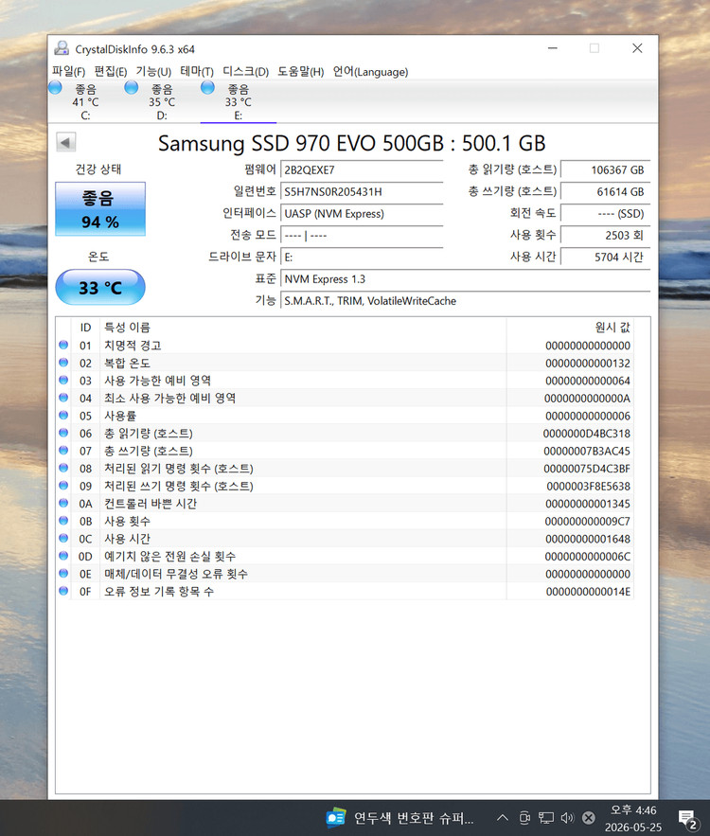Select the D: drive tab at 35 °C
The height and width of the screenshot is (836, 710).
[x=162, y=102]
